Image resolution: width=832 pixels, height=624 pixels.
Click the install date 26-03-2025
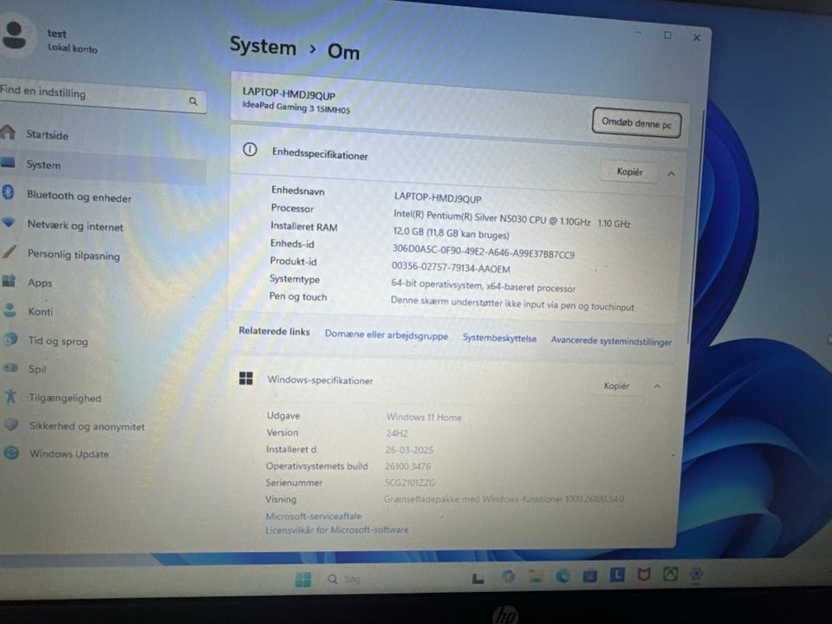[409, 450]
